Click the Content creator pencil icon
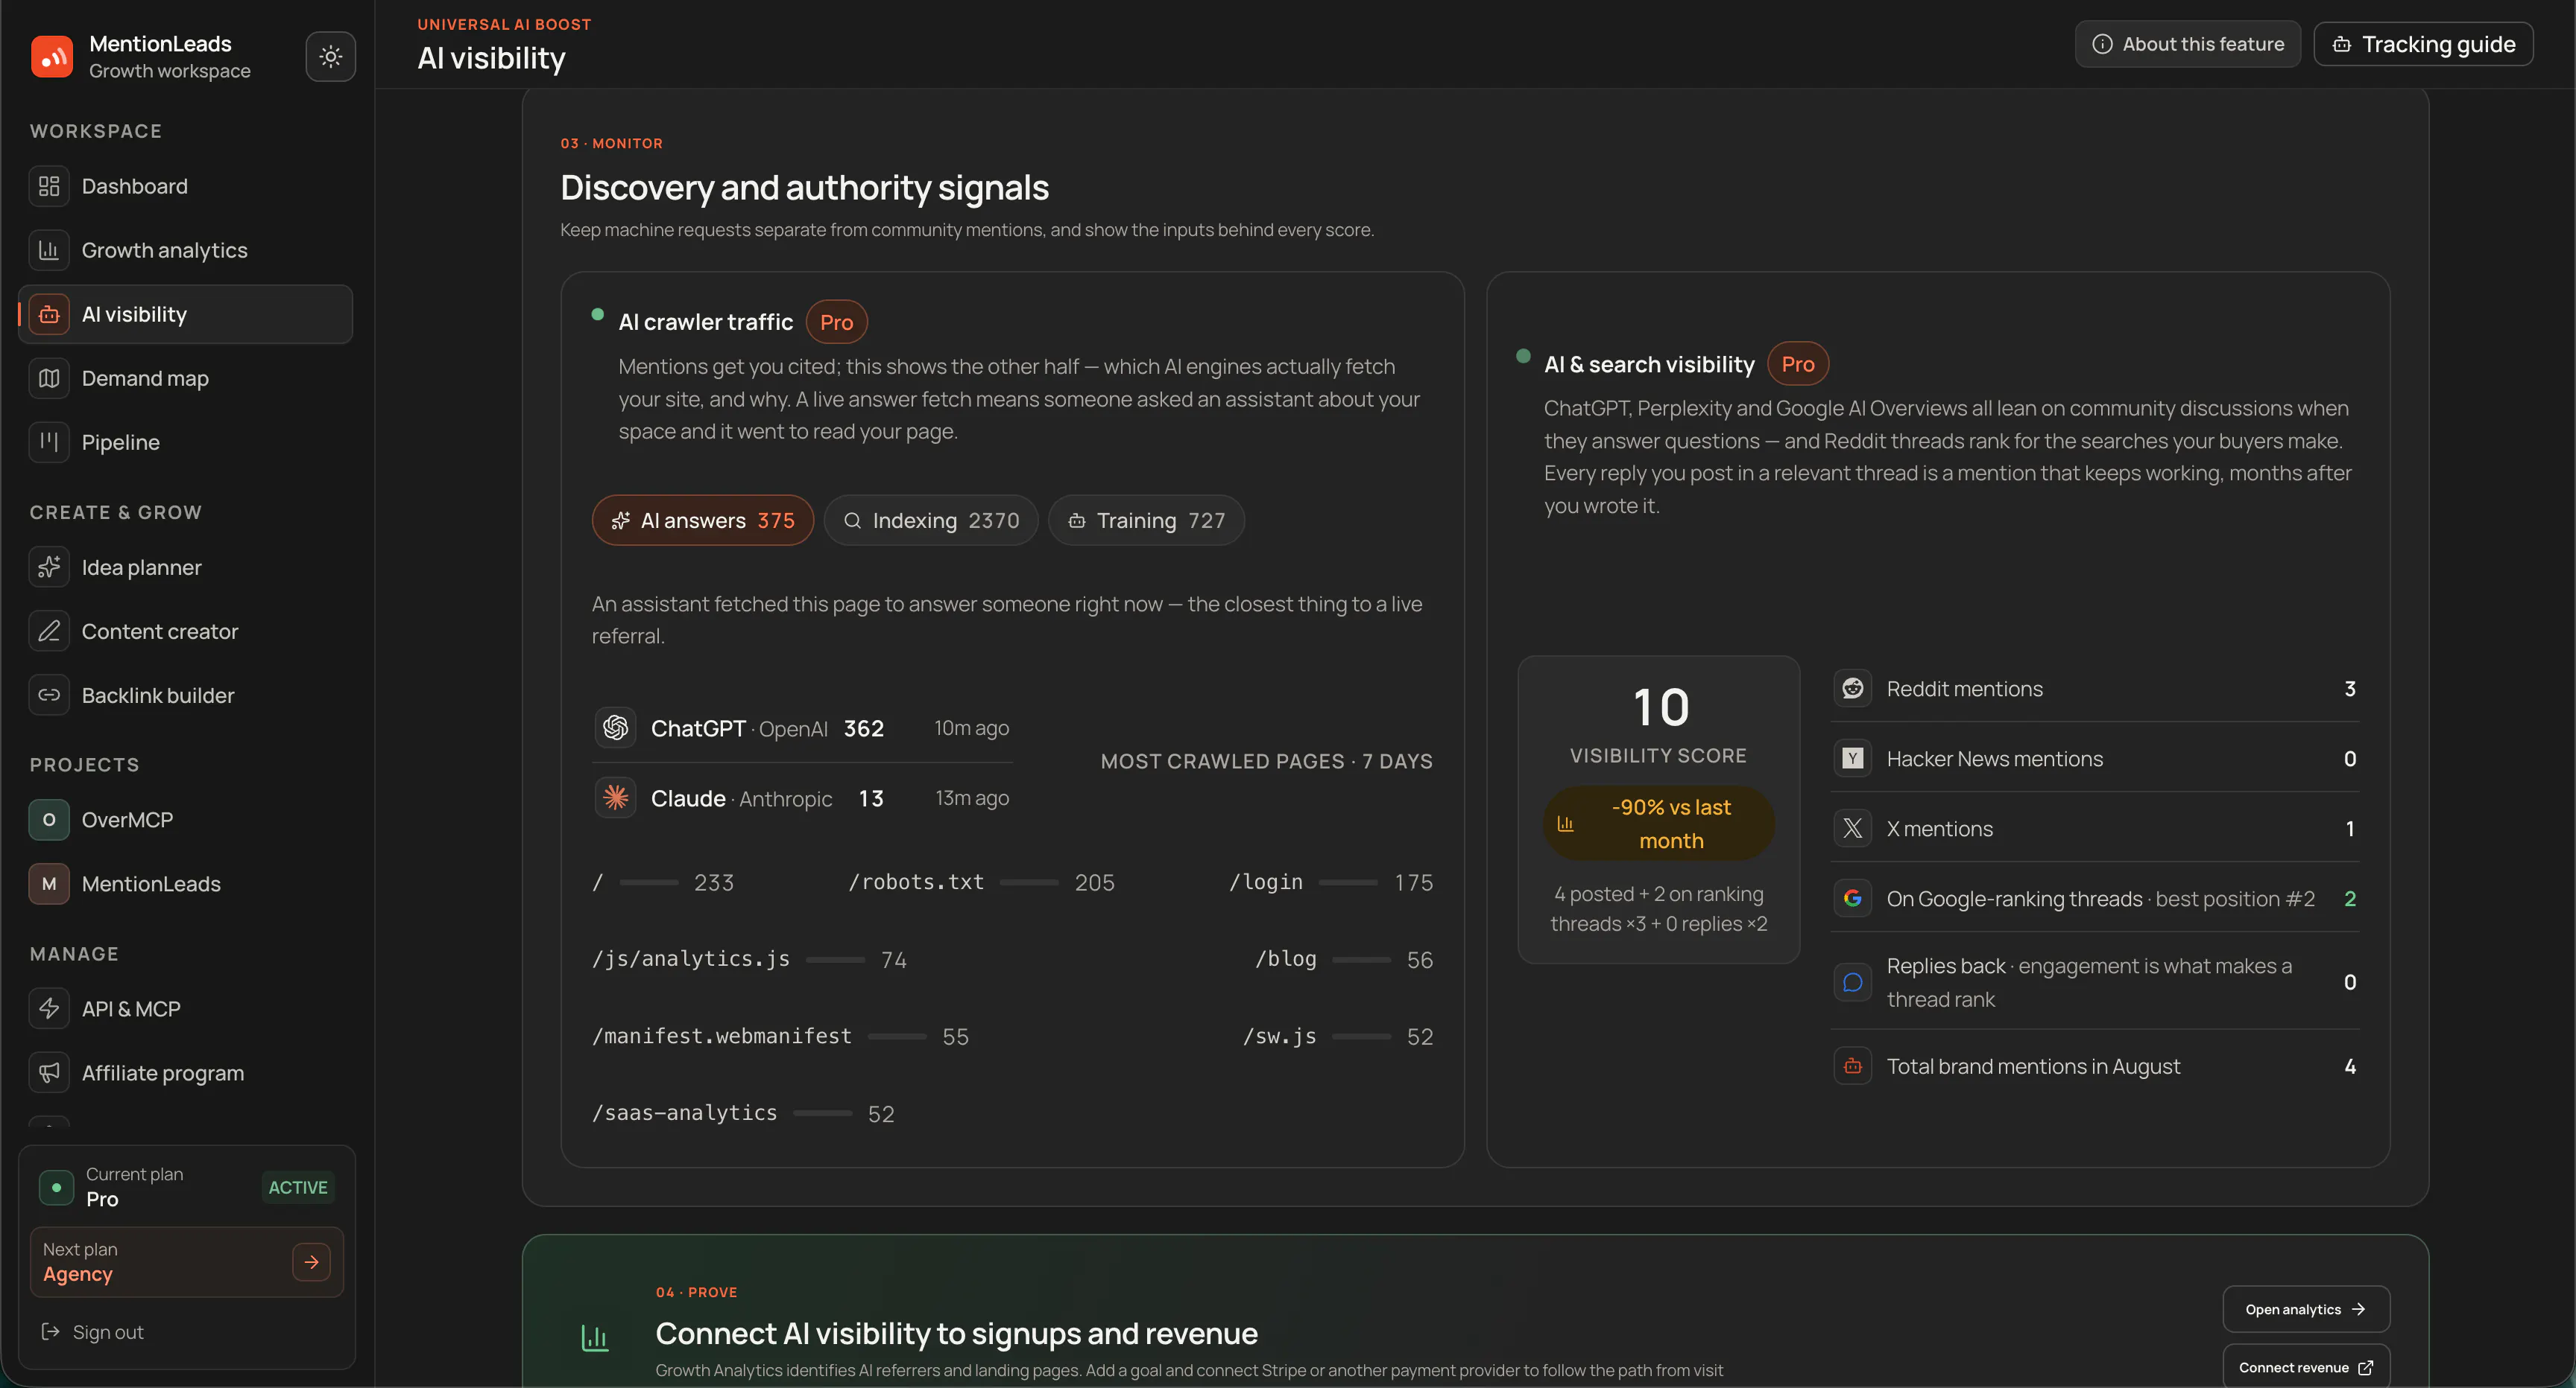The image size is (2576, 1388). (49, 631)
